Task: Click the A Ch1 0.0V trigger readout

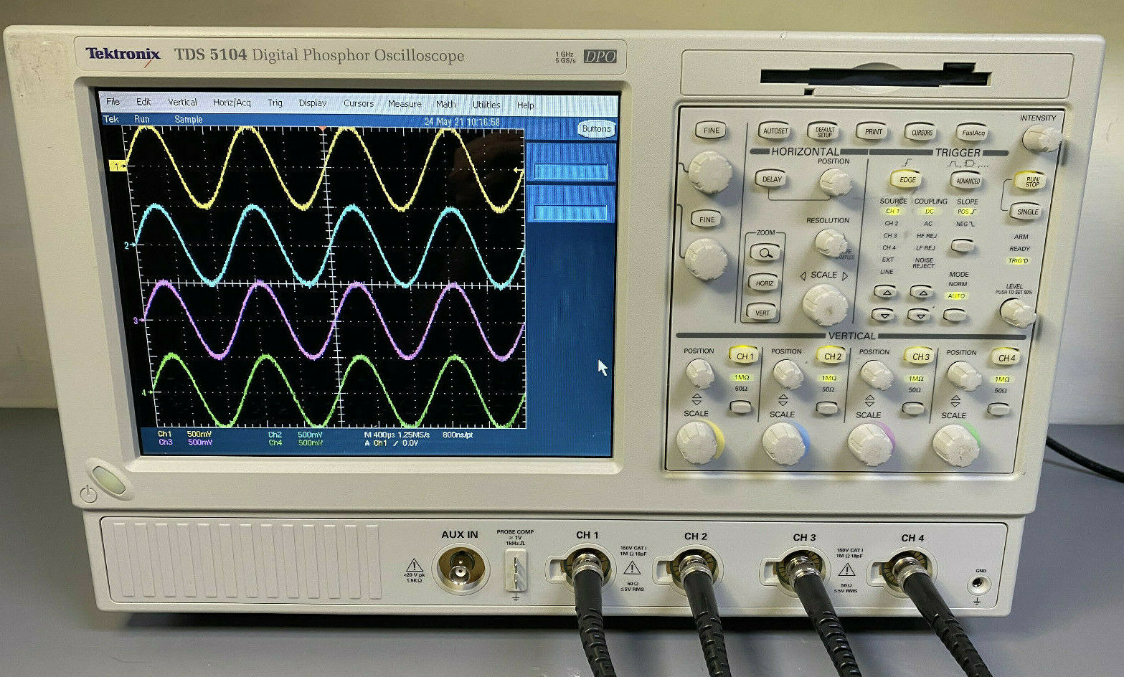Action: point(391,443)
